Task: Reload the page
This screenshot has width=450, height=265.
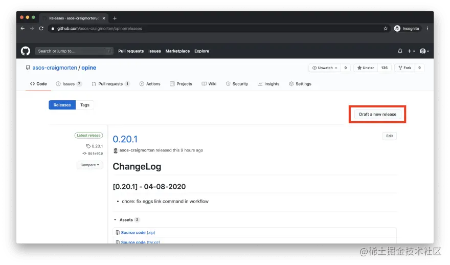Action: [41, 29]
